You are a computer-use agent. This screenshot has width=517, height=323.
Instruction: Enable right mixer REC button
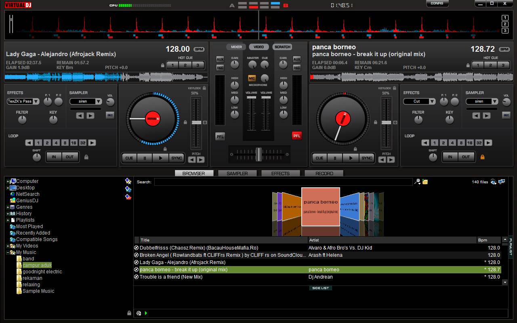(297, 68)
